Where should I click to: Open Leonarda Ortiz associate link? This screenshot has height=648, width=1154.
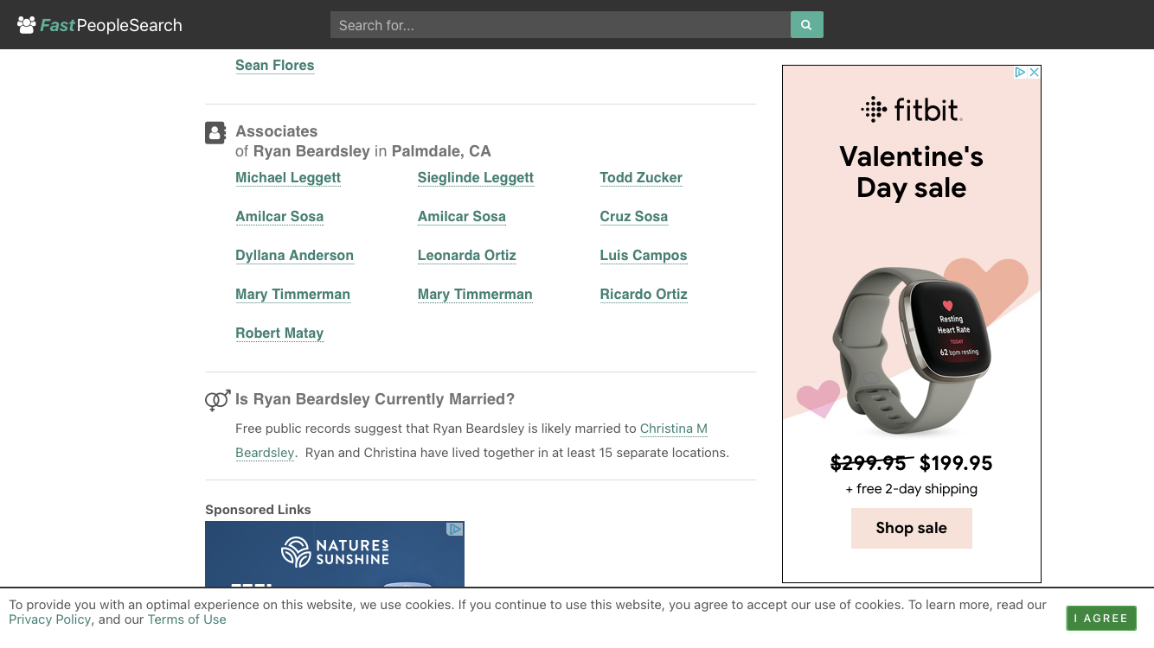tap(467, 256)
